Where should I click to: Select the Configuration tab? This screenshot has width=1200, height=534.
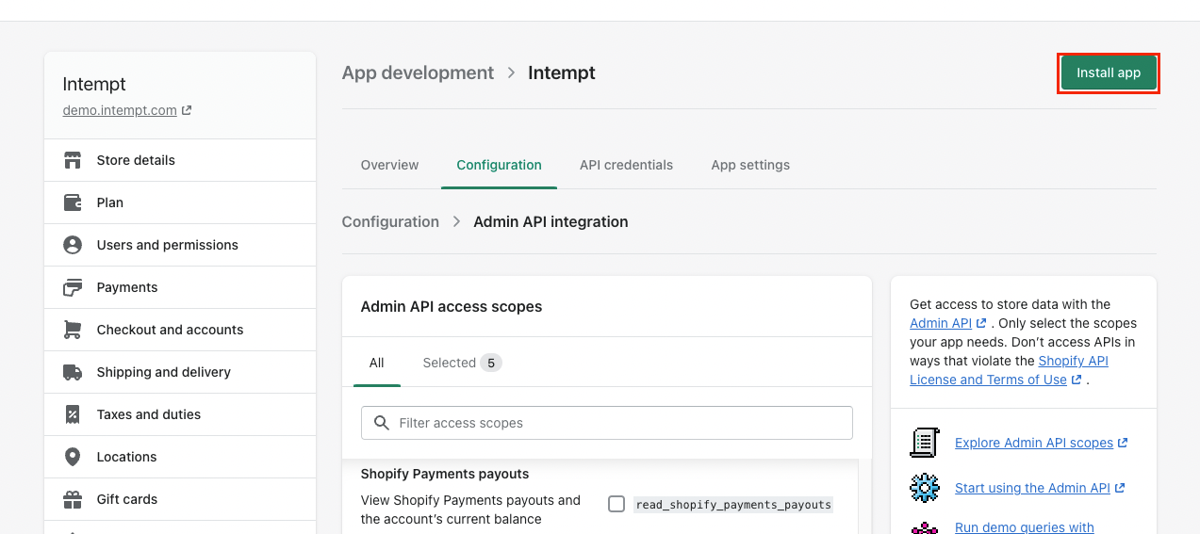click(499, 165)
